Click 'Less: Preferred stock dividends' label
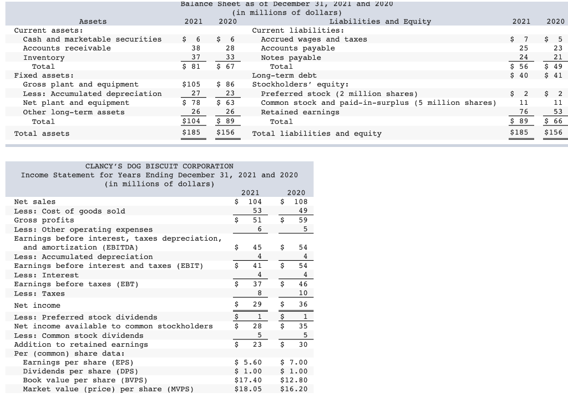Image resolution: width=568 pixels, height=396 pixels. click(85, 317)
